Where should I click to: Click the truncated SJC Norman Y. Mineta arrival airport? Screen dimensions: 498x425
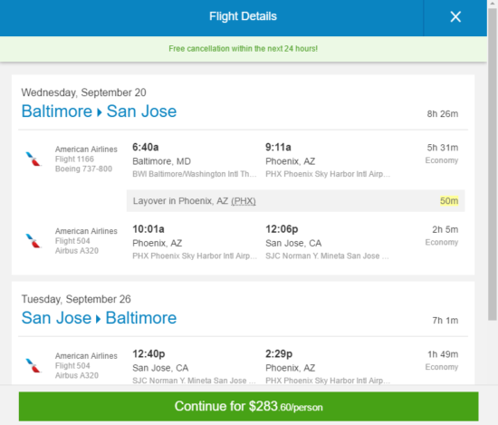pyautogui.click(x=327, y=256)
